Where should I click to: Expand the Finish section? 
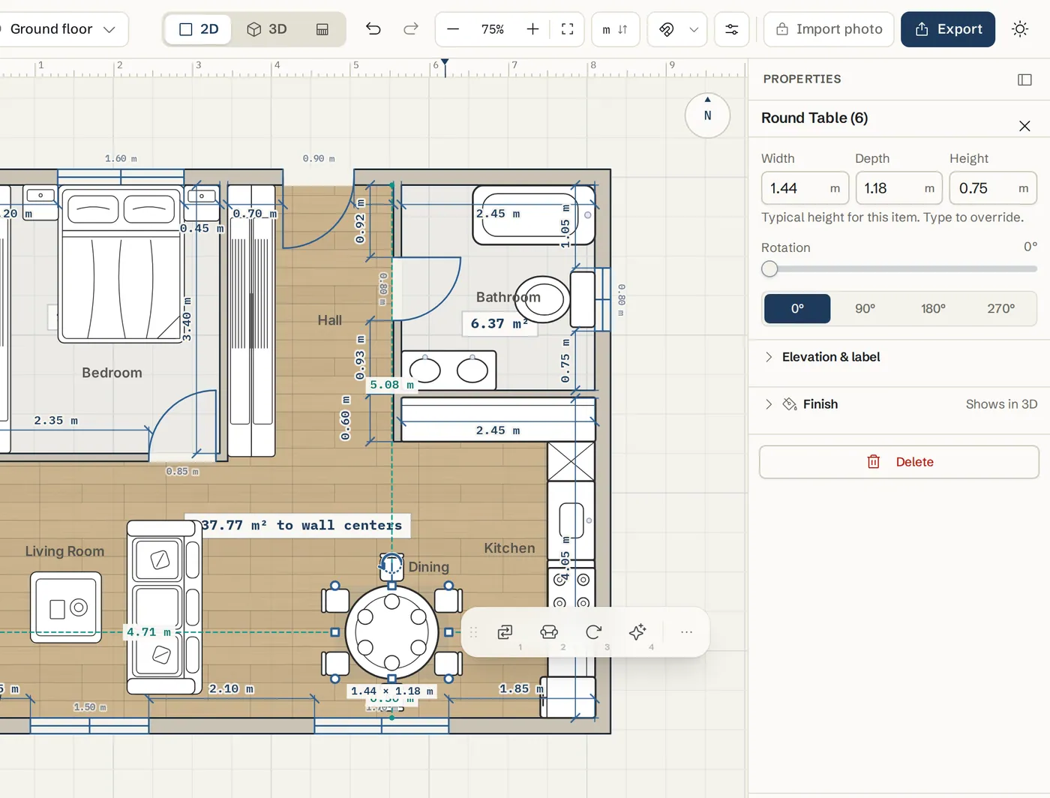(x=899, y=404)
